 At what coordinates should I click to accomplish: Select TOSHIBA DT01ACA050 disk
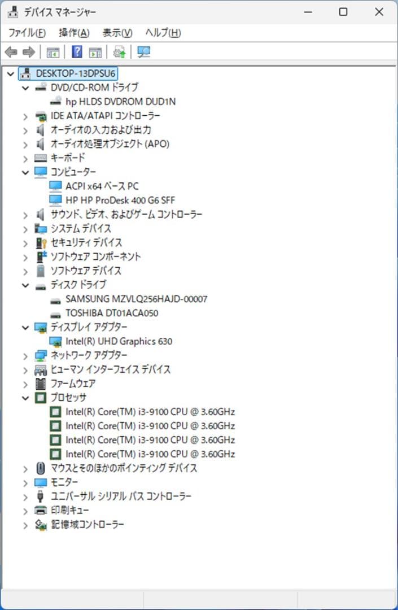(x=112, y=313)
